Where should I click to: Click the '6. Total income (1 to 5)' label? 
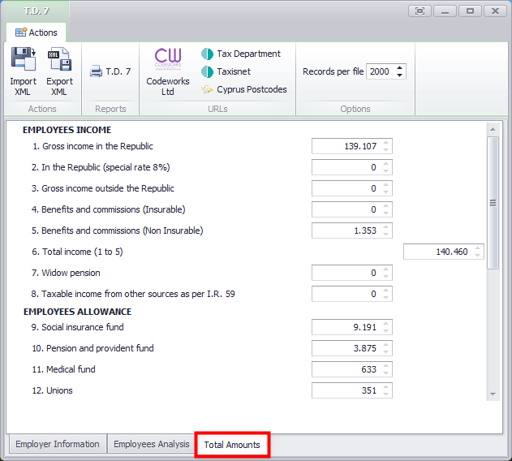[77, 252]
